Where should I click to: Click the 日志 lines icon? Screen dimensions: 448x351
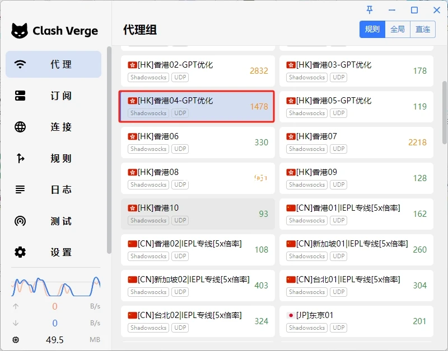[x=20, y=189]
